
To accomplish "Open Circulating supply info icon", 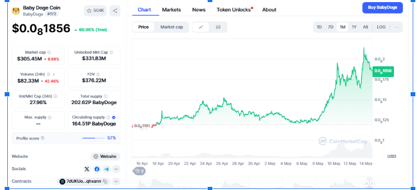I will (108, 117).
